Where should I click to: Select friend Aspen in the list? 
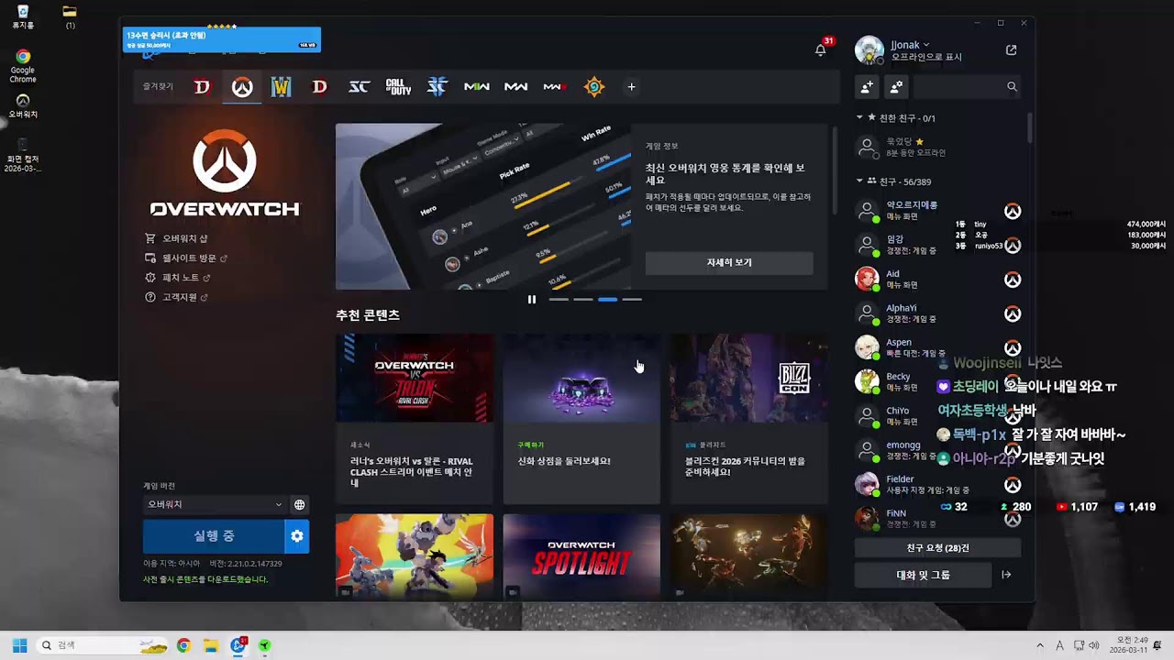pos(938,347)
